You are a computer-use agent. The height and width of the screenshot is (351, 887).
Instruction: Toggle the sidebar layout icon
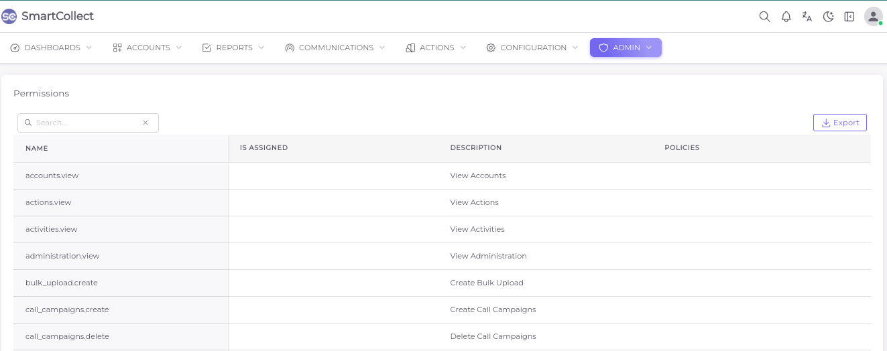849,17
